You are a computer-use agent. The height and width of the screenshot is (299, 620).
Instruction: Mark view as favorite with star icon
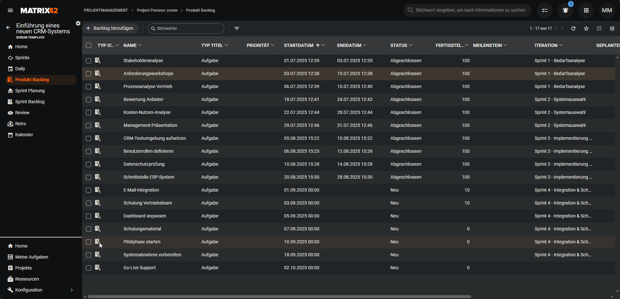586,28
